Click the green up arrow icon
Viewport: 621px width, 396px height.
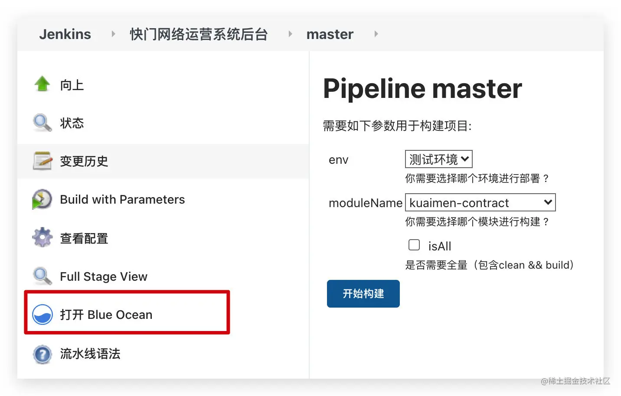coord(42,84)
